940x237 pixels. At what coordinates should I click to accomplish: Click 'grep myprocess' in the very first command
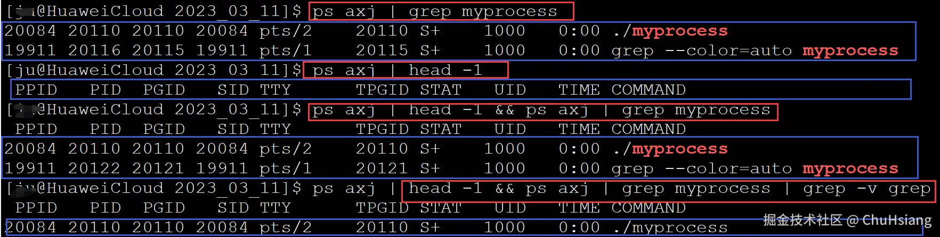coord(483,12)
